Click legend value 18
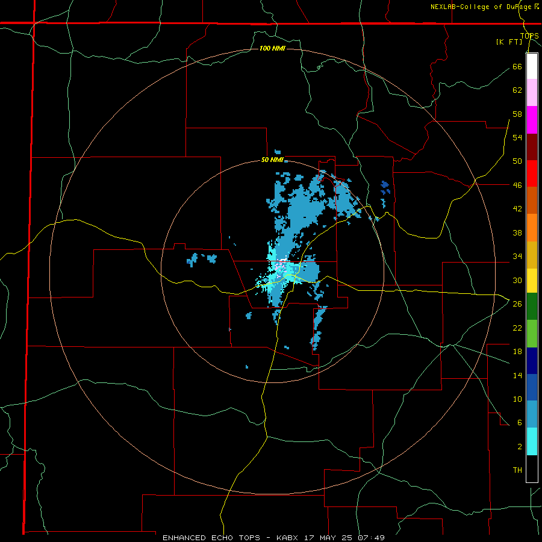 (517, 352)
